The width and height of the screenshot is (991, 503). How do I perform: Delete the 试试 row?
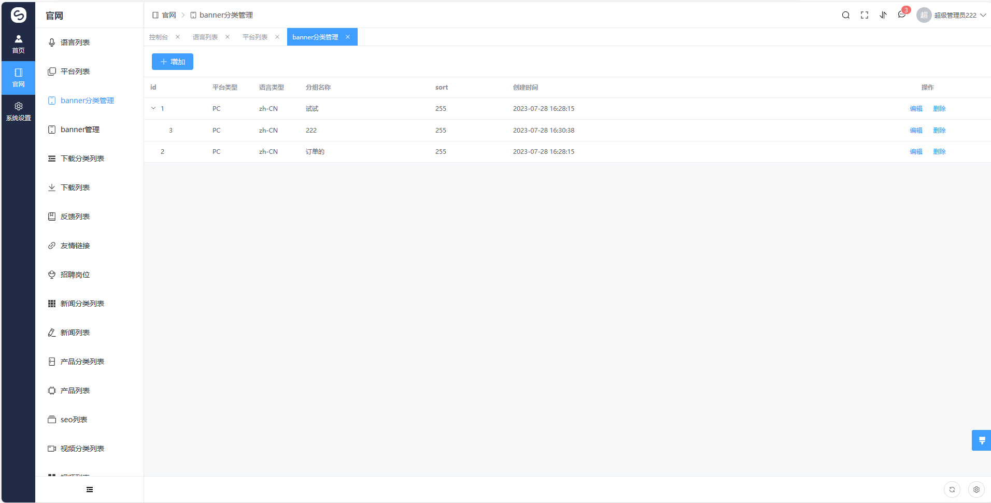(x=939, y=108)
